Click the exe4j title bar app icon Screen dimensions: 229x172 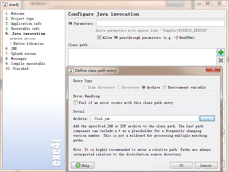[5, 5]
